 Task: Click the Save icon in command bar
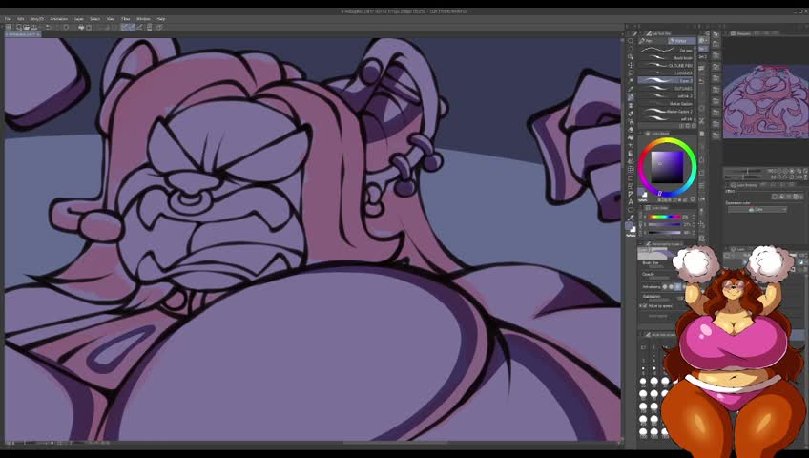point(34,27)
